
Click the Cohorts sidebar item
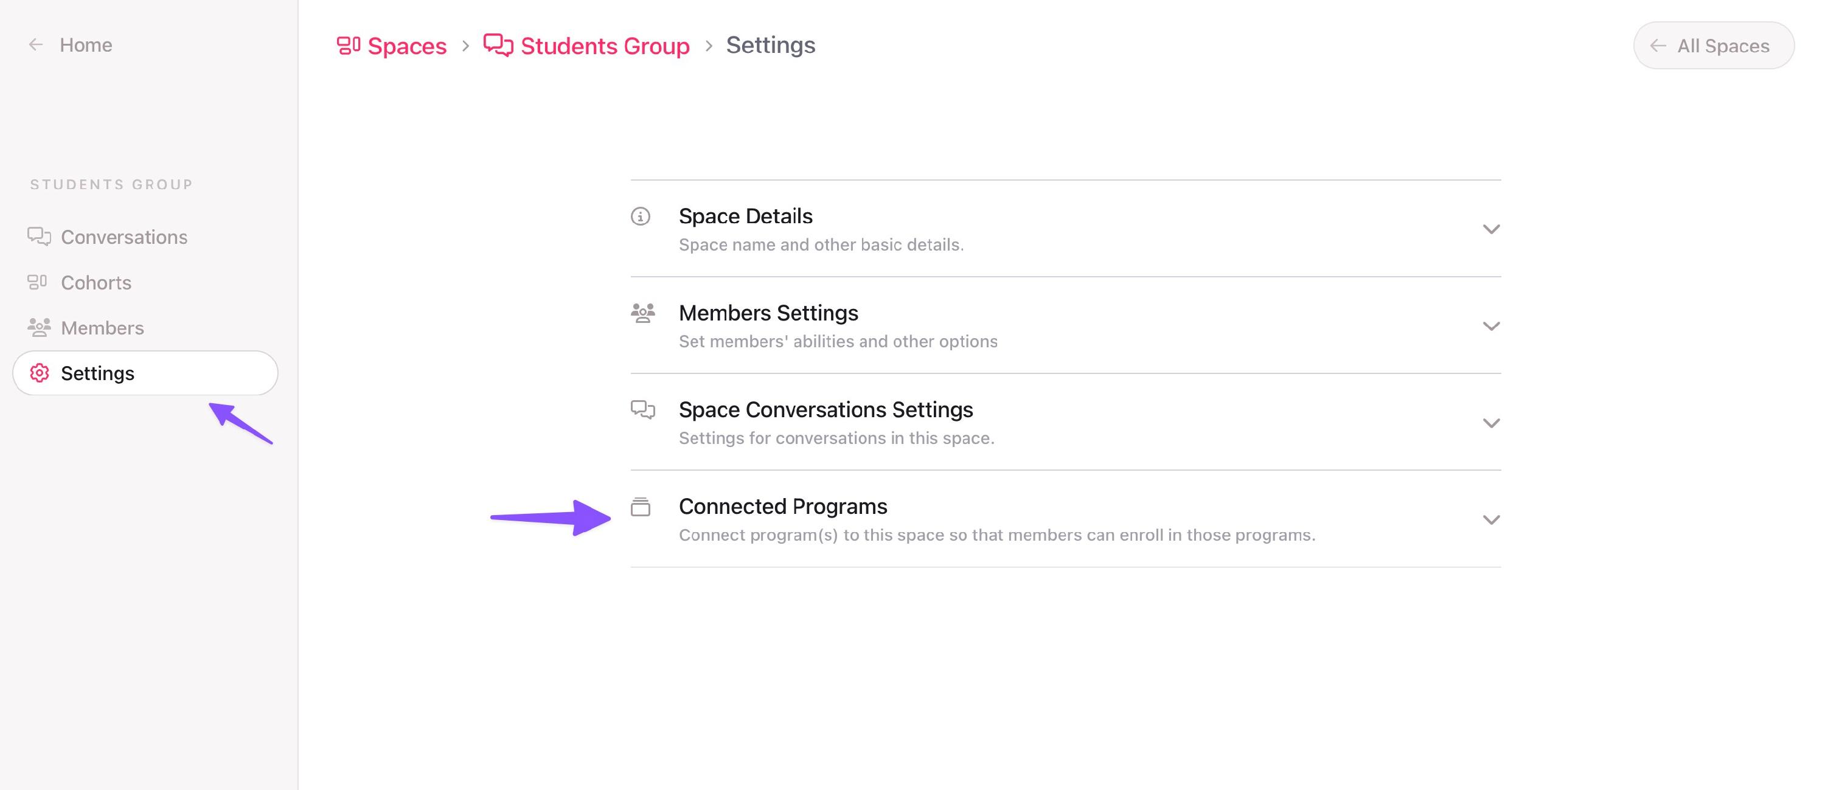96,282
